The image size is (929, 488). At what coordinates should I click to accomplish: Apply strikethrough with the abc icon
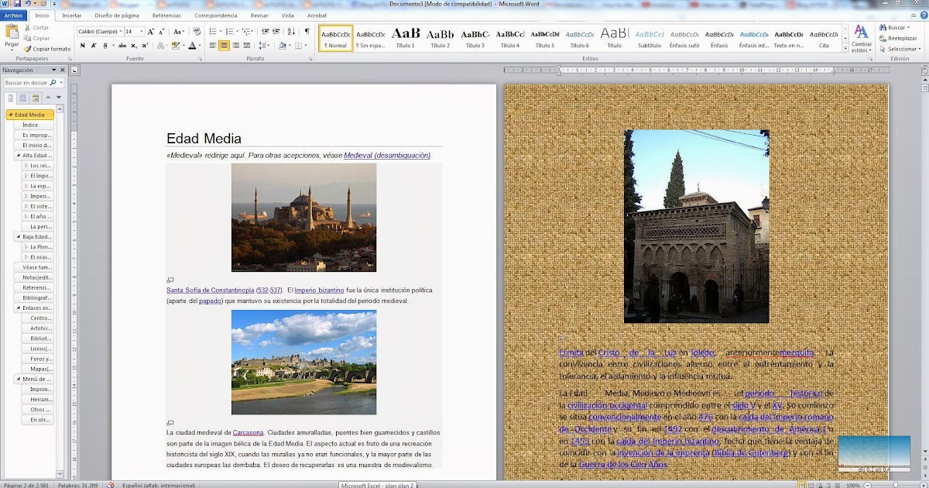tap(122, 46)
